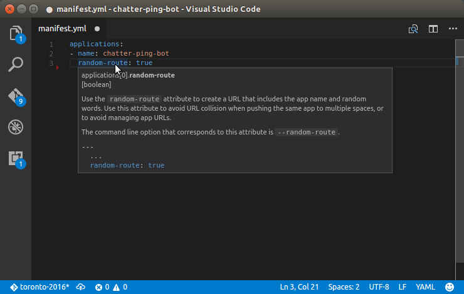Click 'applications[0].random-route' tooltip heading
The width and height of the screenshot is (464, 294).
(128, 75)
